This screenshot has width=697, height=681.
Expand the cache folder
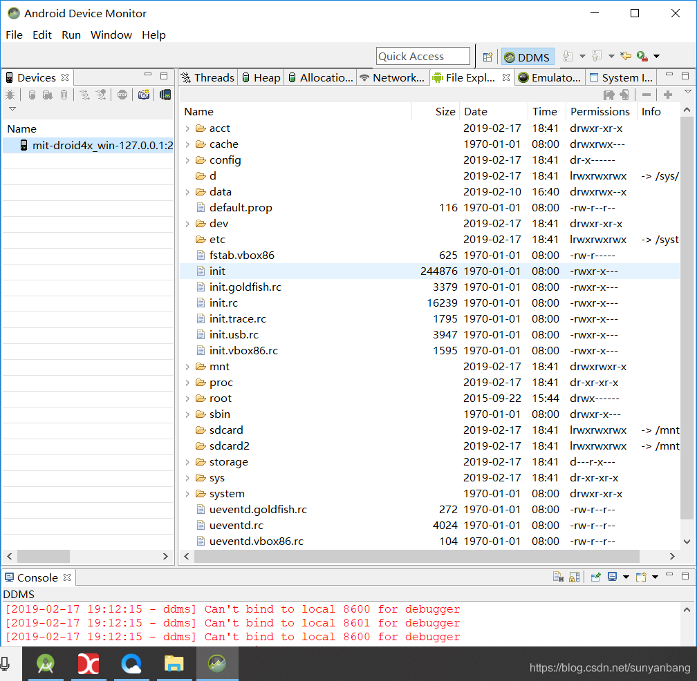pos(187,145)
